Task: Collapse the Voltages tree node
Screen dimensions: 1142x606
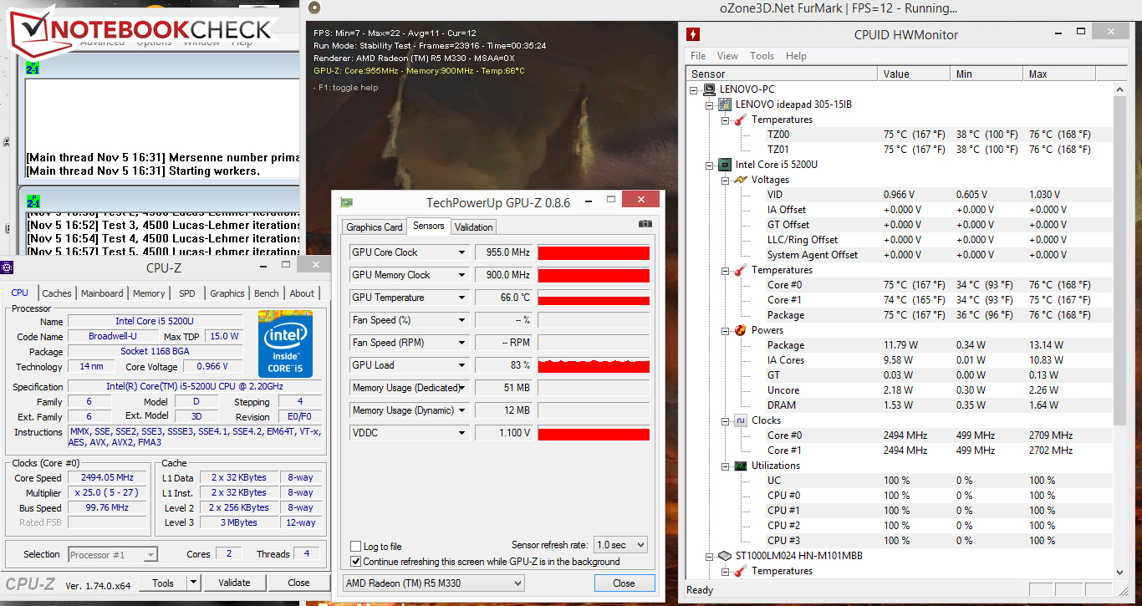Action: [x=725, y=180]
